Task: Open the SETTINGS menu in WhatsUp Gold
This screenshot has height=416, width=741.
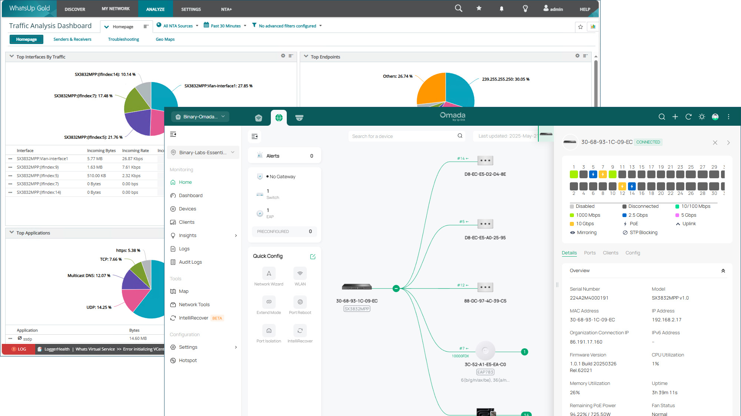Action: tap(191, 9)
